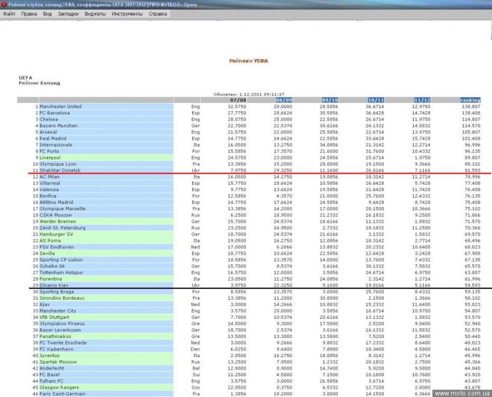The image size is (492, 397).
Task: Select the Villarreal team name
Action: [x=50, y=183]
